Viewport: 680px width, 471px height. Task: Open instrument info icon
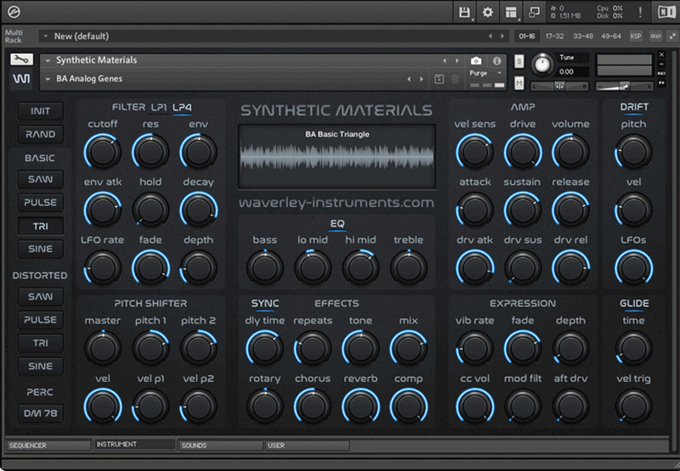point(496,61)
